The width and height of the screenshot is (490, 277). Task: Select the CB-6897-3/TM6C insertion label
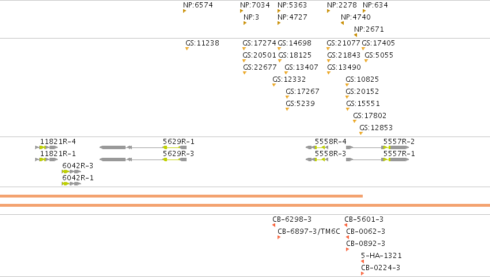(x=309, y=232)
